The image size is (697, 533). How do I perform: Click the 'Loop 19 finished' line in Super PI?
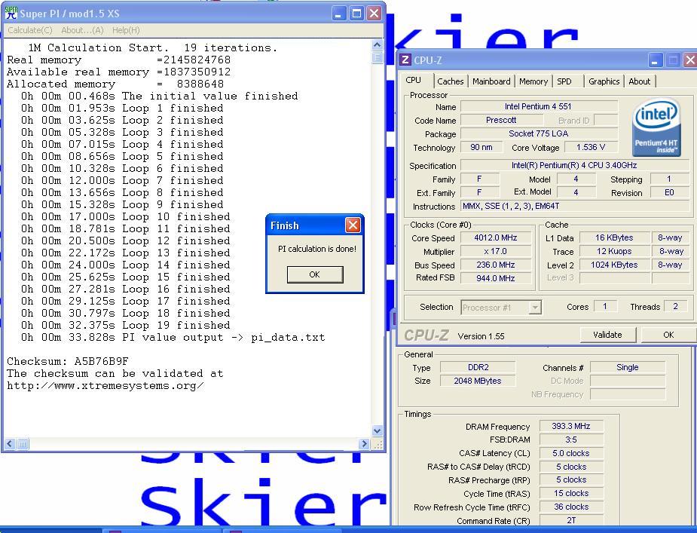pyautogui.click(x=125, y=325)
